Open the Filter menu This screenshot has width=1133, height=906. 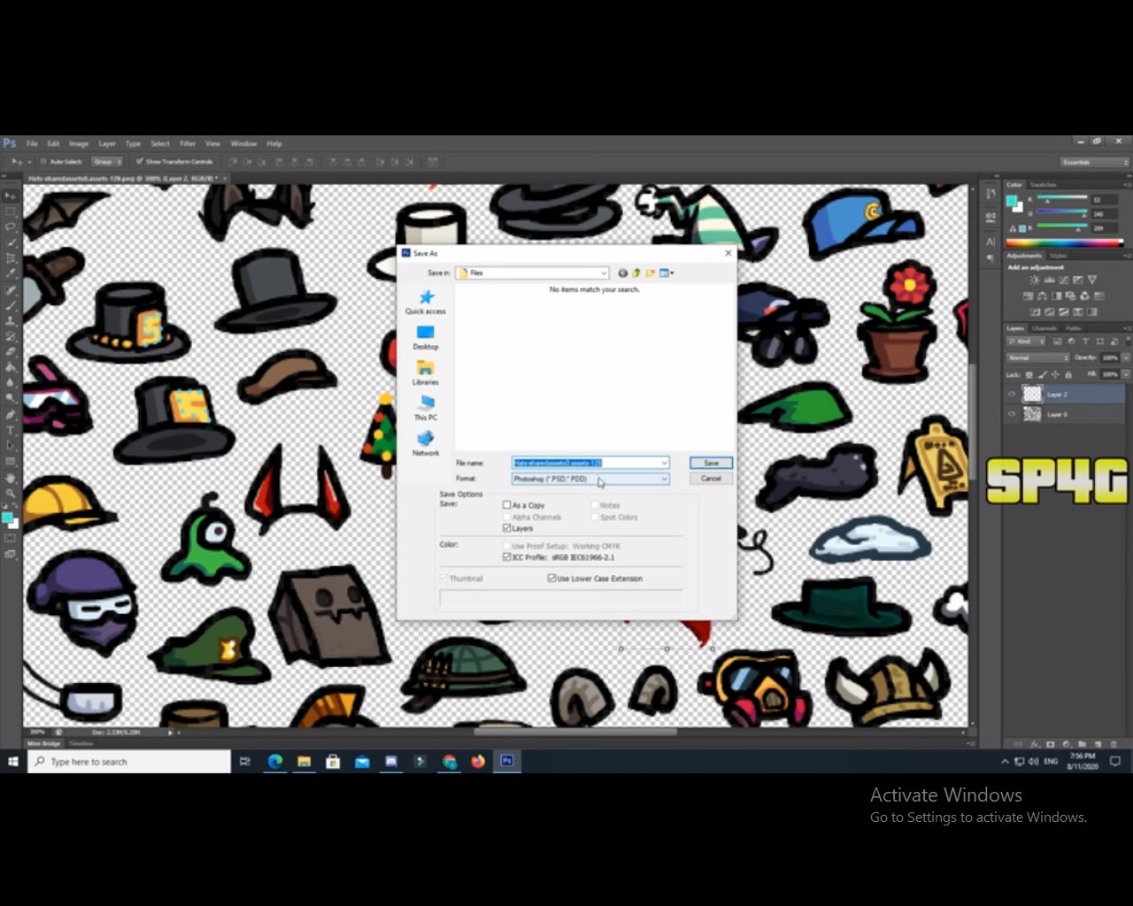pos(188,143)
